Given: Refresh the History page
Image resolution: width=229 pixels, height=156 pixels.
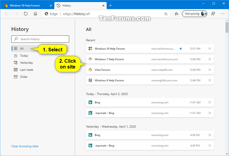Looking at the screenshot, I should (26, 14).
